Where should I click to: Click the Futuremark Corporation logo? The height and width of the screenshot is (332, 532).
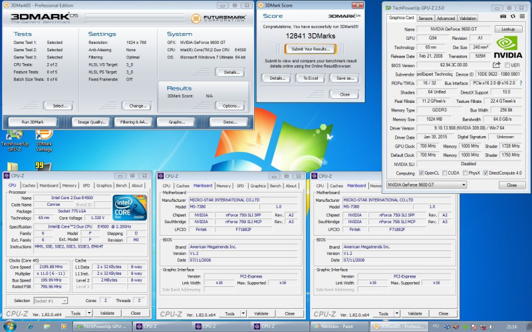click(x=218, y=18)
